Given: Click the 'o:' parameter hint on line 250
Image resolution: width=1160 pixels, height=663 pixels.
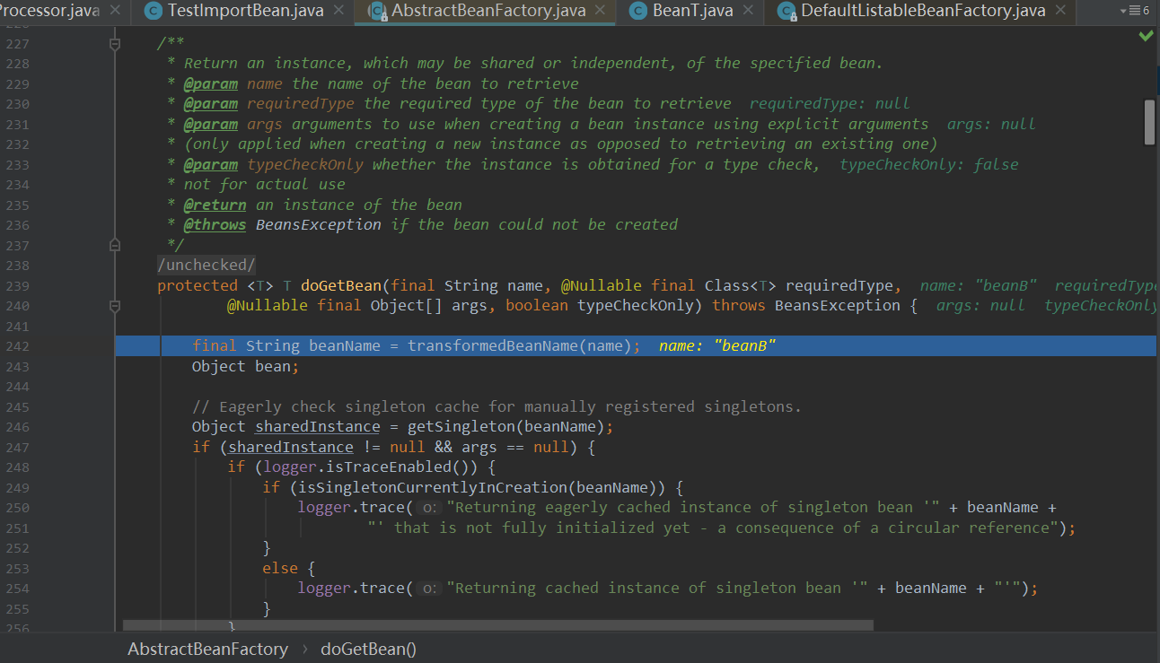Looking at the screenshot, I should point(428,508).
